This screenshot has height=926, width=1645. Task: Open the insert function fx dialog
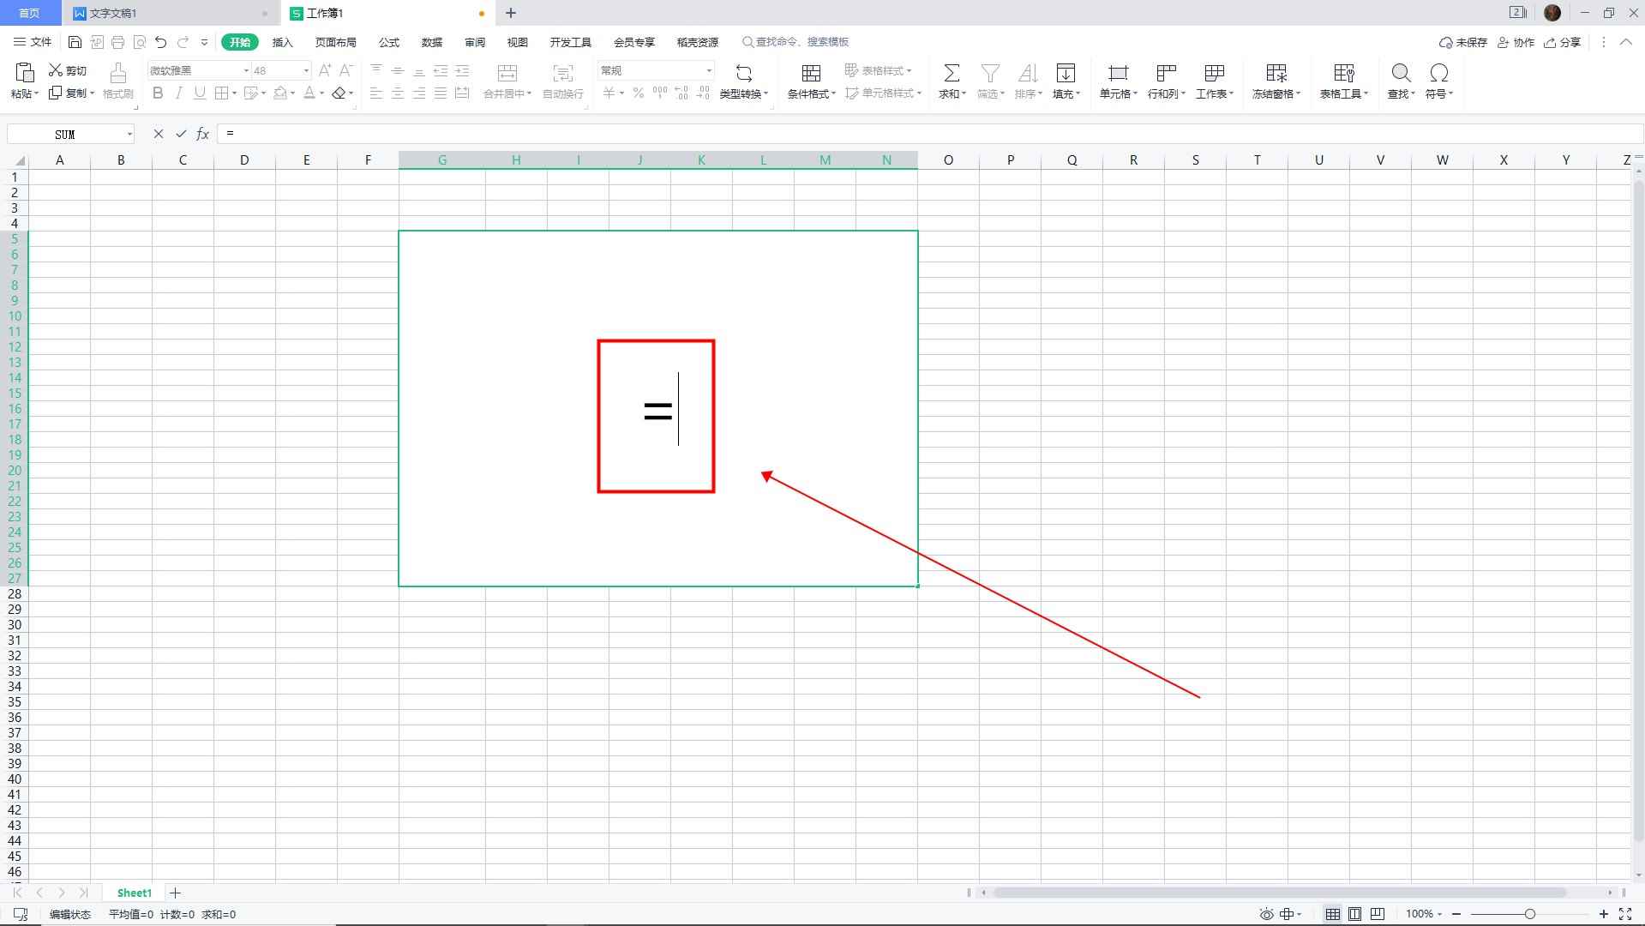click(203, 134)
